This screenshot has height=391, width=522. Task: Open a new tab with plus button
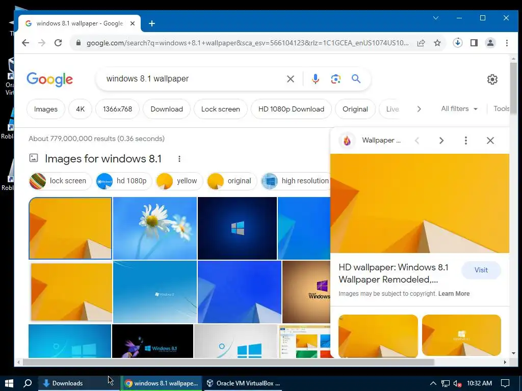click(x=152, y=23)
